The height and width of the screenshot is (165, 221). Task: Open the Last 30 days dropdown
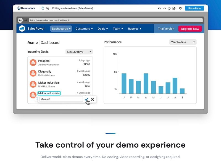(79, 52)
